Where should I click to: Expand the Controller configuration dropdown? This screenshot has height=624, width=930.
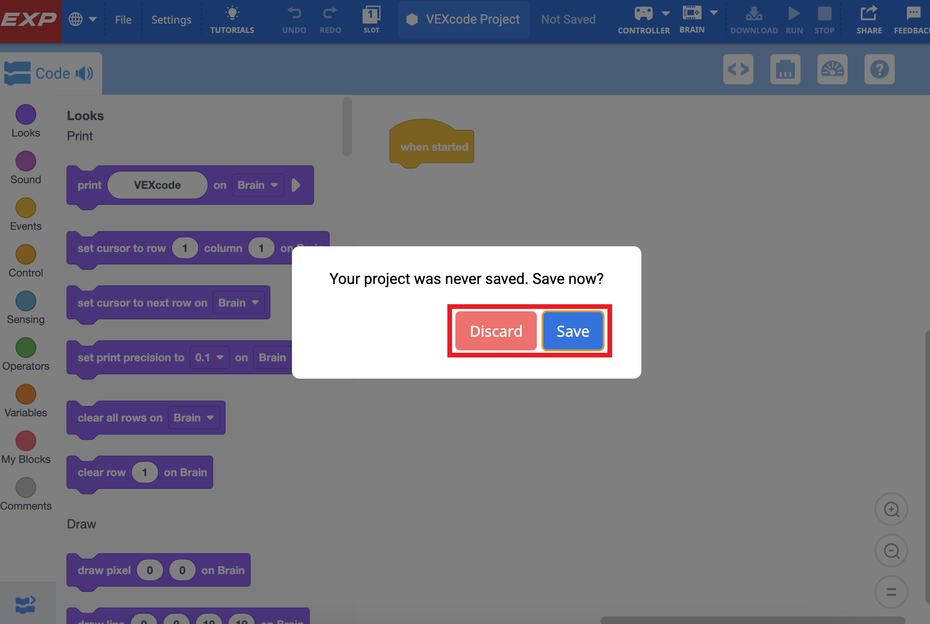coord(665,14)
